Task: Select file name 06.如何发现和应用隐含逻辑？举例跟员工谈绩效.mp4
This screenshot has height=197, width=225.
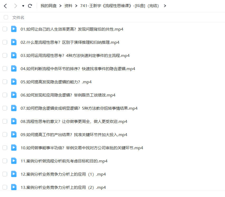Action: [68, 95]
